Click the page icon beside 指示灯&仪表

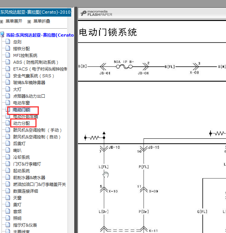pyautogui.click(x=8, y=225)
